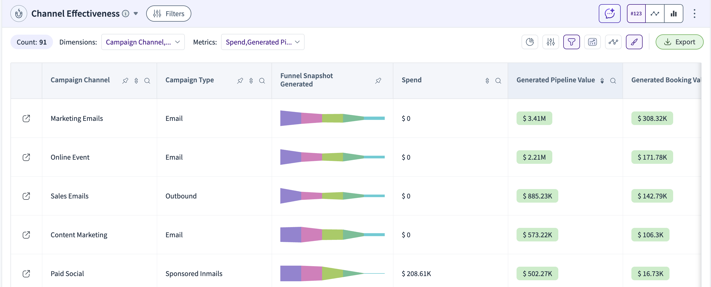The height and width of the screenshot is (287, 711).
Task: Open row details for Marketing Emails
Action: (x=26, y=118)
